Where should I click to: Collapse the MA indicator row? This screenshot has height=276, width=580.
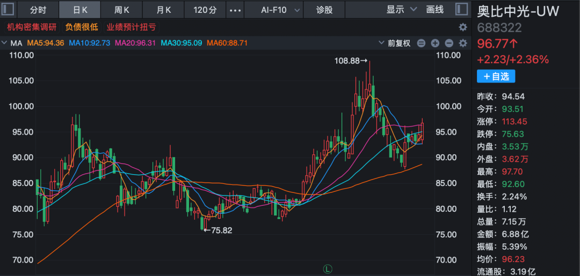tap(5, 43)
